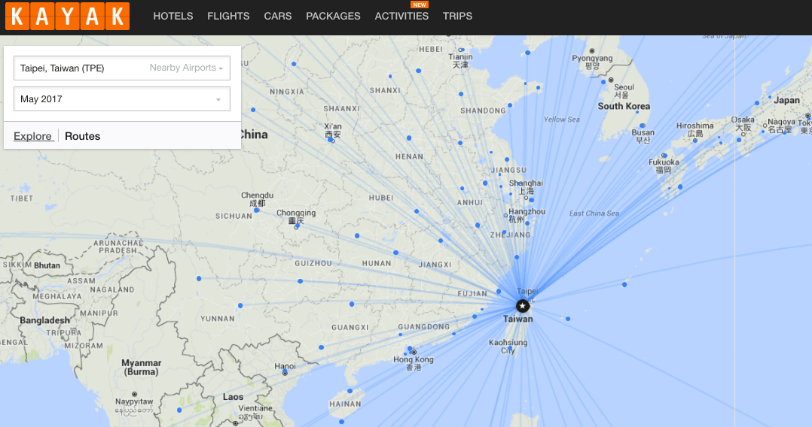The width and height of the screenshot is (812, 427).
Task: Expand the Nearby Airports dropdown
Action: point(186,68)
